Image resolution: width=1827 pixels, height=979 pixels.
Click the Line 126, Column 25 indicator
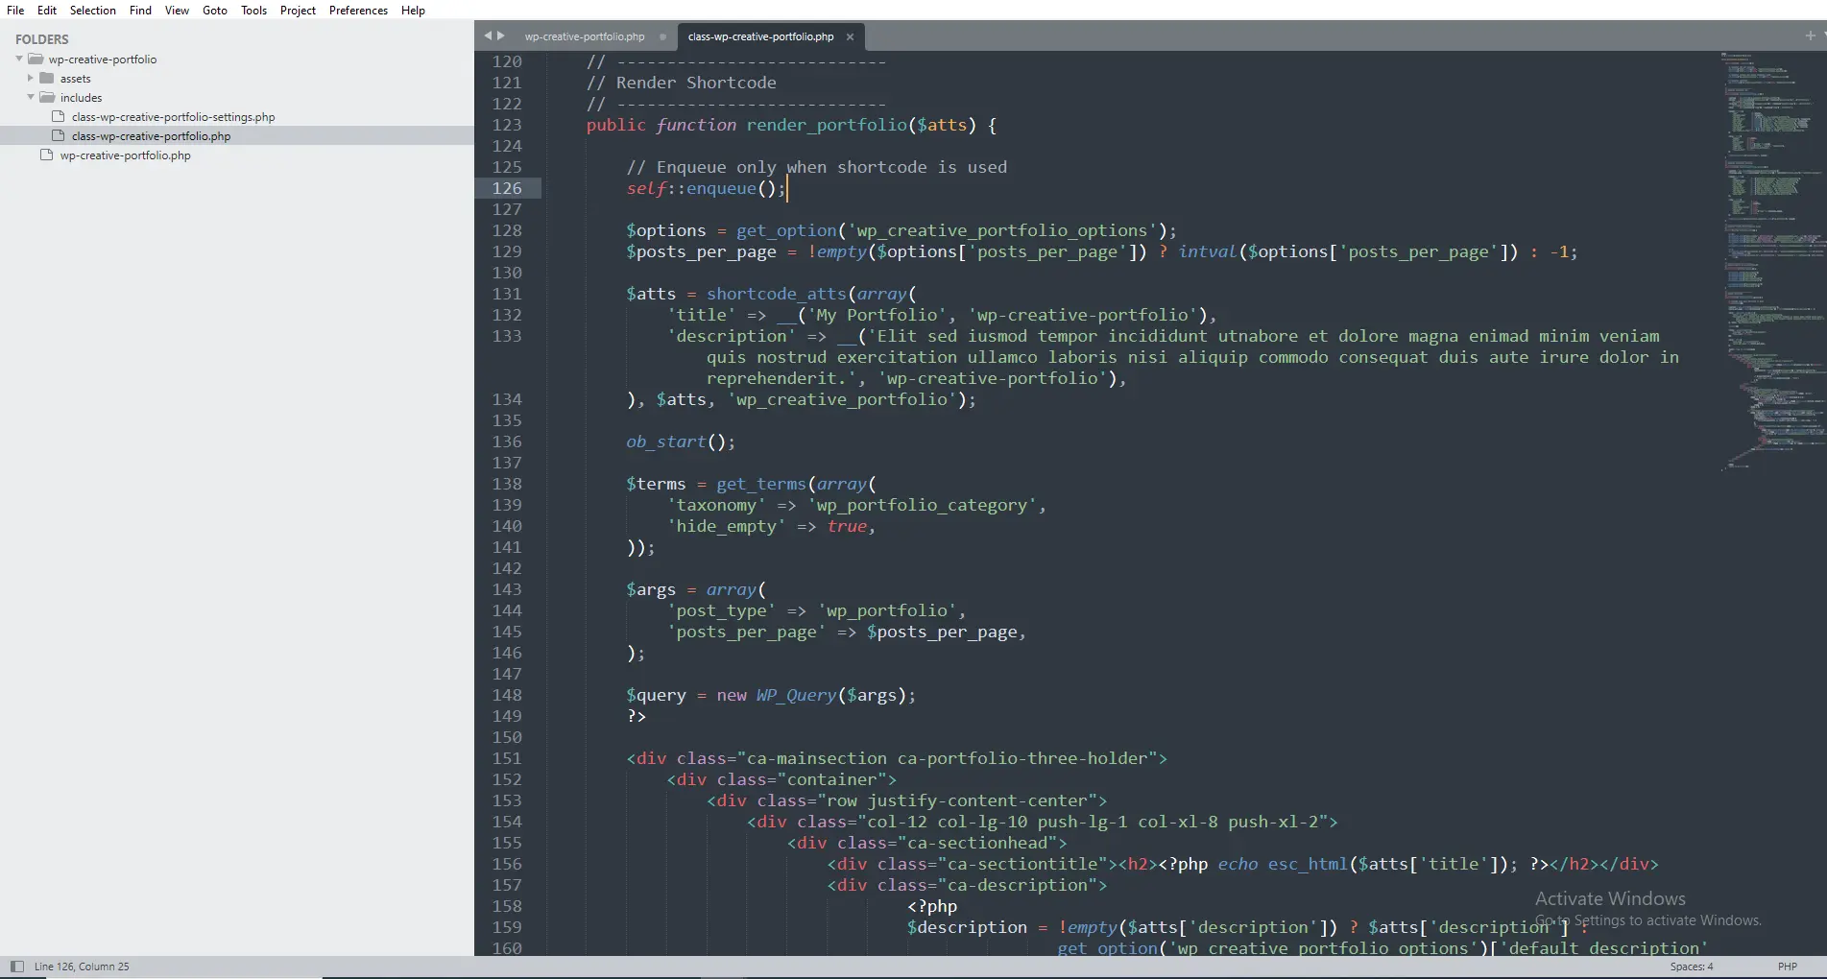pos(83,966)
